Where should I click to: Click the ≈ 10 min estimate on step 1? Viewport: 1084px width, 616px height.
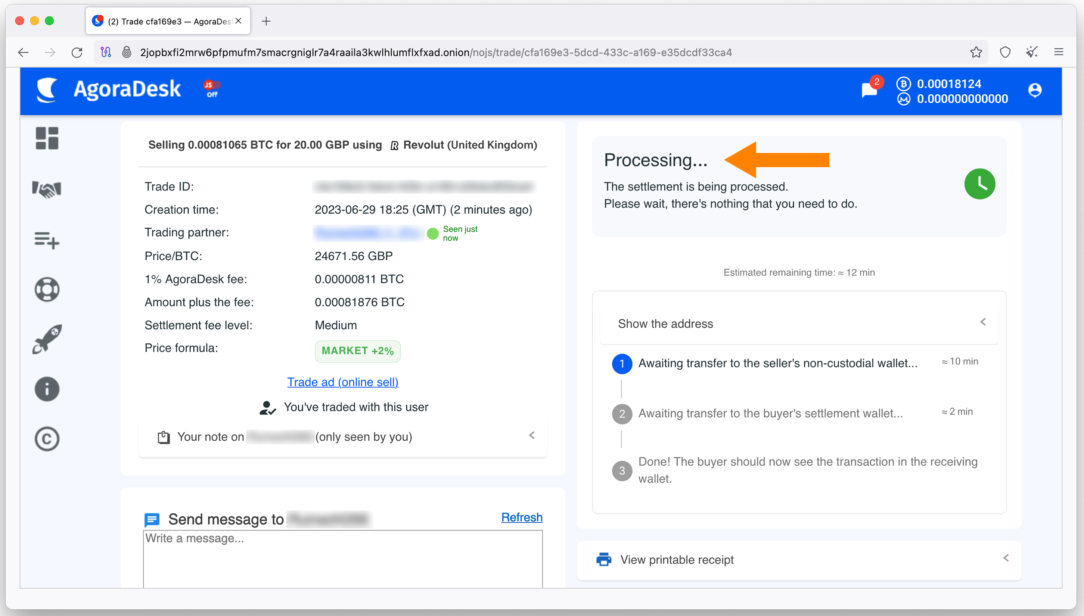(x=960, y=361)
